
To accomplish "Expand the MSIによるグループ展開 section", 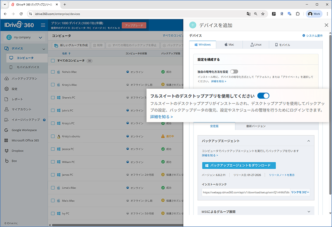I will click(x=308, y=212).
